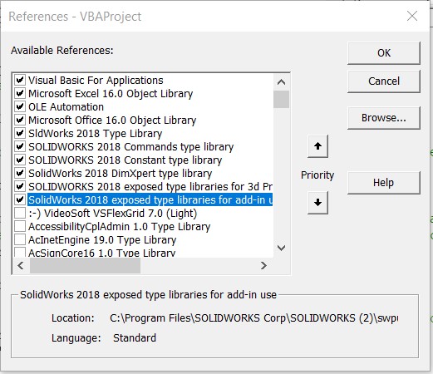Uncheck Microsoft Office 16.0 Object Library
This screenshot has height=374, width=433.
pos(20,120)
